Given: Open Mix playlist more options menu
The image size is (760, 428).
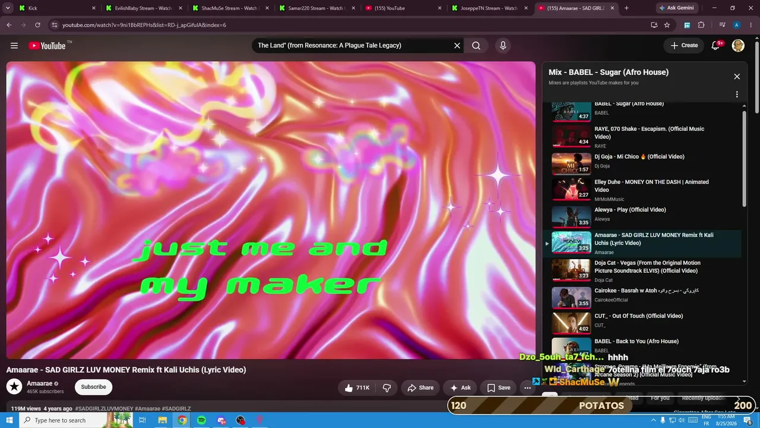Looking at the screenshot, I should tap(737, 95).
